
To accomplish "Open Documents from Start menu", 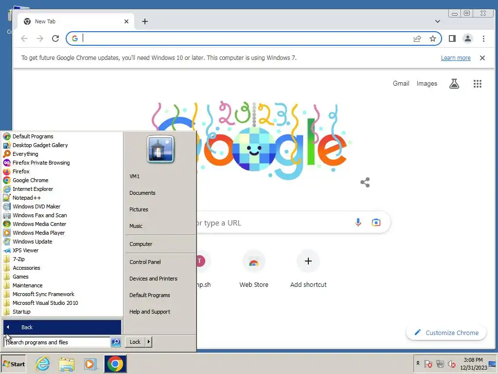I will (142, 193).
